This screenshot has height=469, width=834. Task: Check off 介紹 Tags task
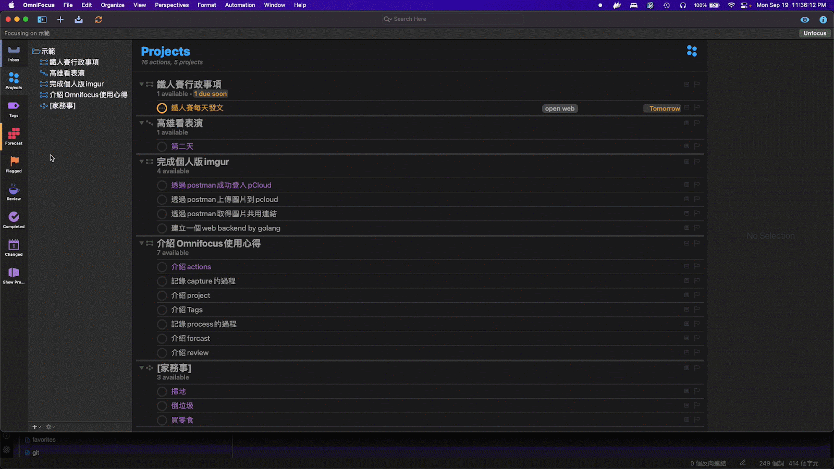162,310
